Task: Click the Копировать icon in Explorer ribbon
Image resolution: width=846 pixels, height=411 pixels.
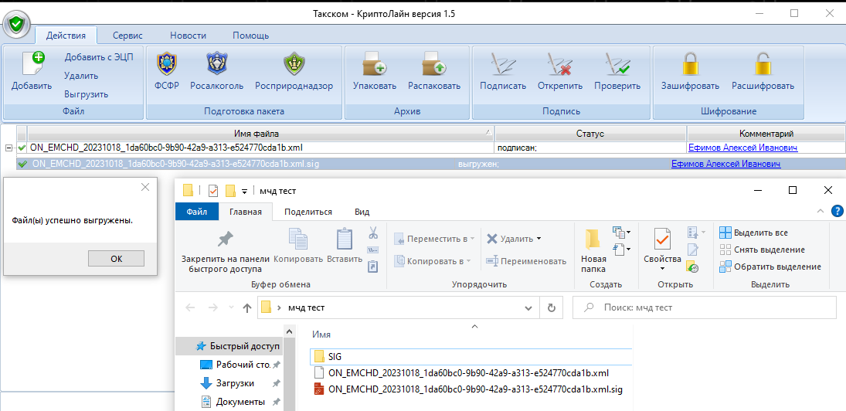Action: (x=298, y=239)
